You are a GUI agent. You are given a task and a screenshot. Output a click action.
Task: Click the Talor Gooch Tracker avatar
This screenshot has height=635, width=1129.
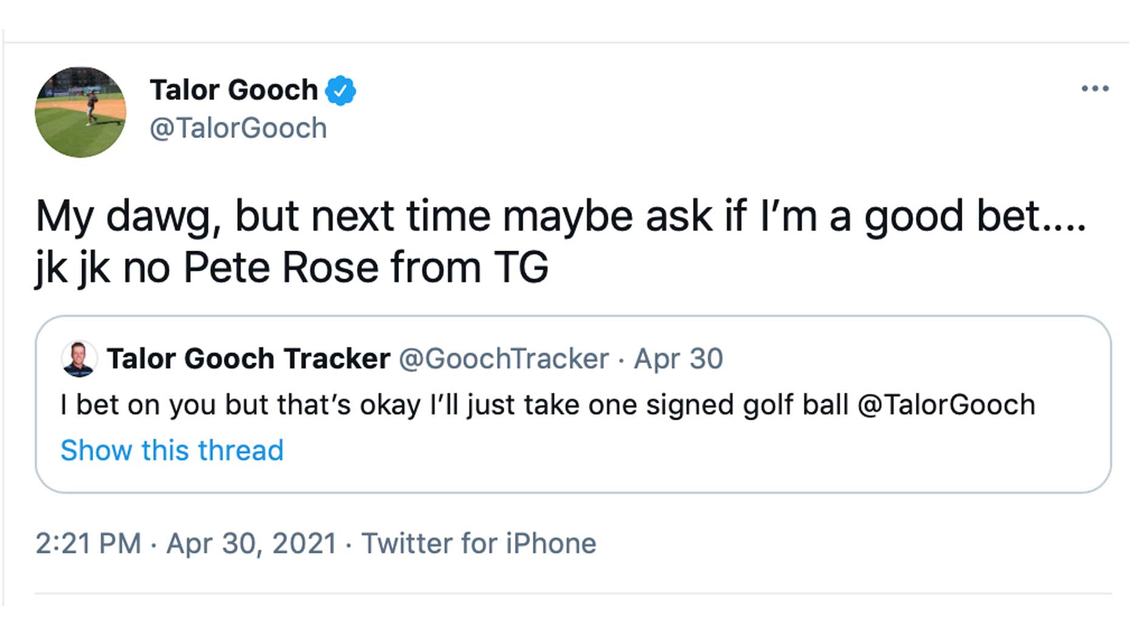point(79,358)
